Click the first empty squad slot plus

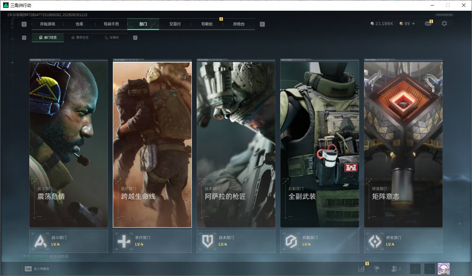click(415, 269)
